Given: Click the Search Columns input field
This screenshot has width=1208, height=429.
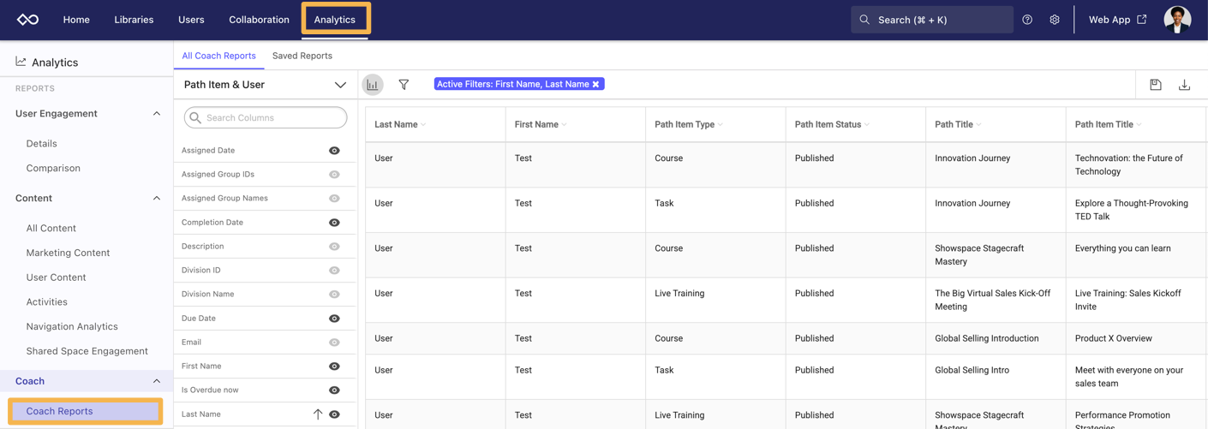Looking at the screenshot, I should [266, 117].
